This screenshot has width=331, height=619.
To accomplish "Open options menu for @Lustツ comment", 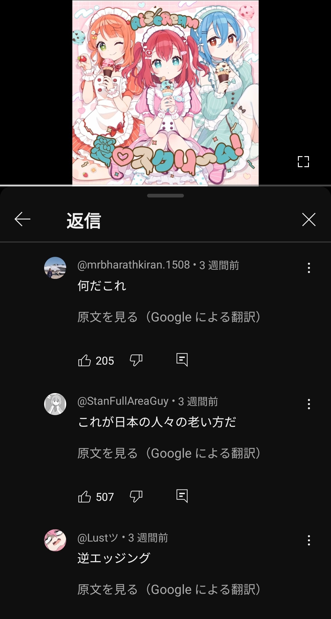I will [x=309, y=540].
